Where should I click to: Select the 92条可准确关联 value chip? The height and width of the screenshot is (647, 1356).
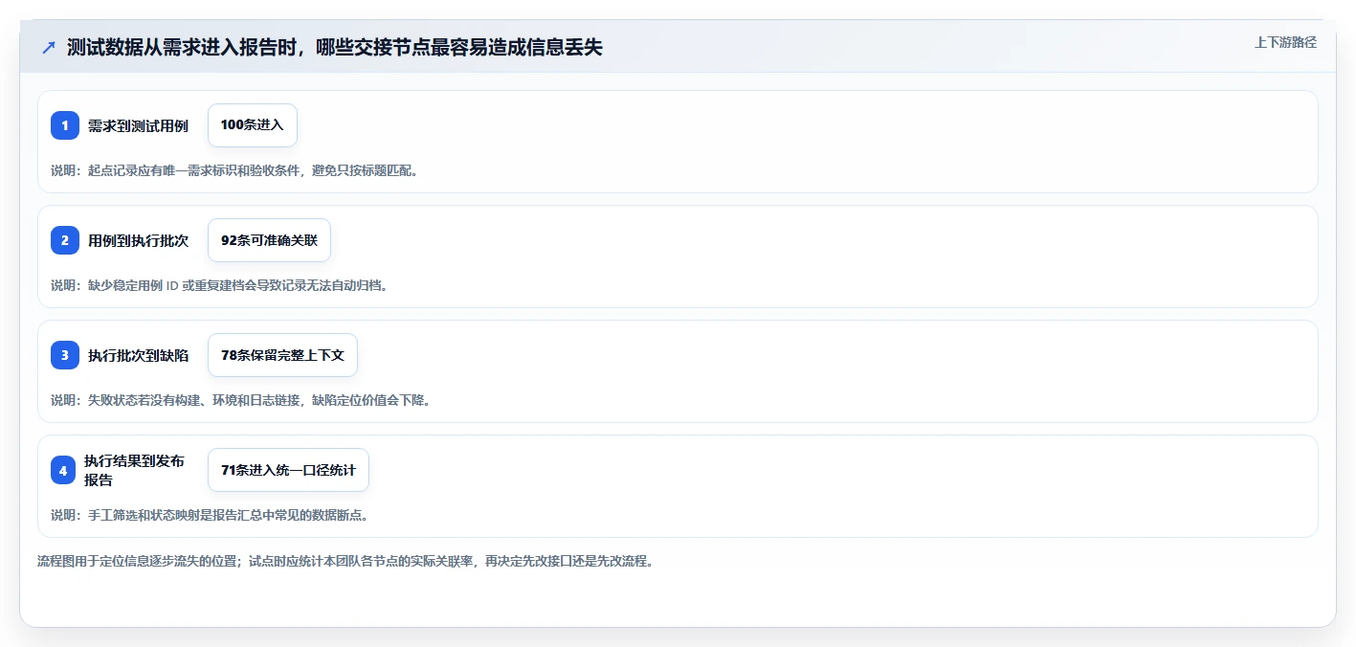269,240
